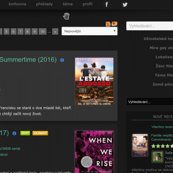Screen dimensions: 173x173
Task: Expand the Téma filmu filter
Action: [x=164, y=75]
